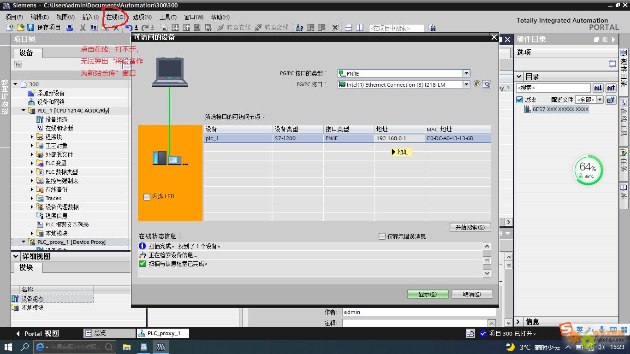Click the start simulation toolbar icon
630x354 pixels.
[x=197, y=28]
